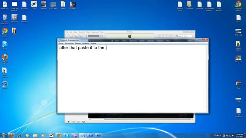The width and height of the screenshot is (246, 138).
Task: Click the Chrome icon in the taskbar
Action: (x=59, y=135)
